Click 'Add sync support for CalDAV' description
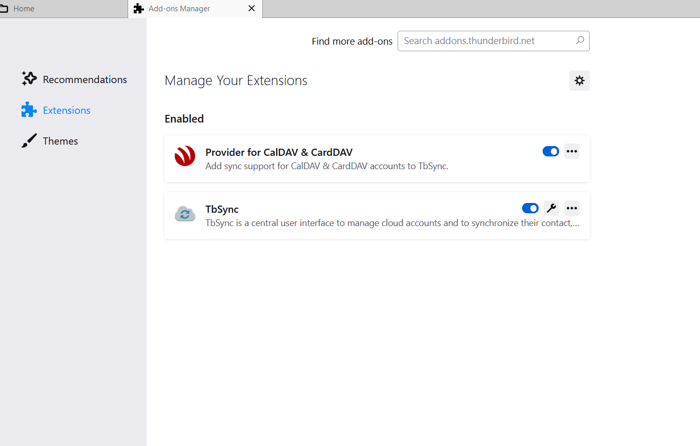The width and height of the screenshot is (700, 446). [x=327, y=166]
